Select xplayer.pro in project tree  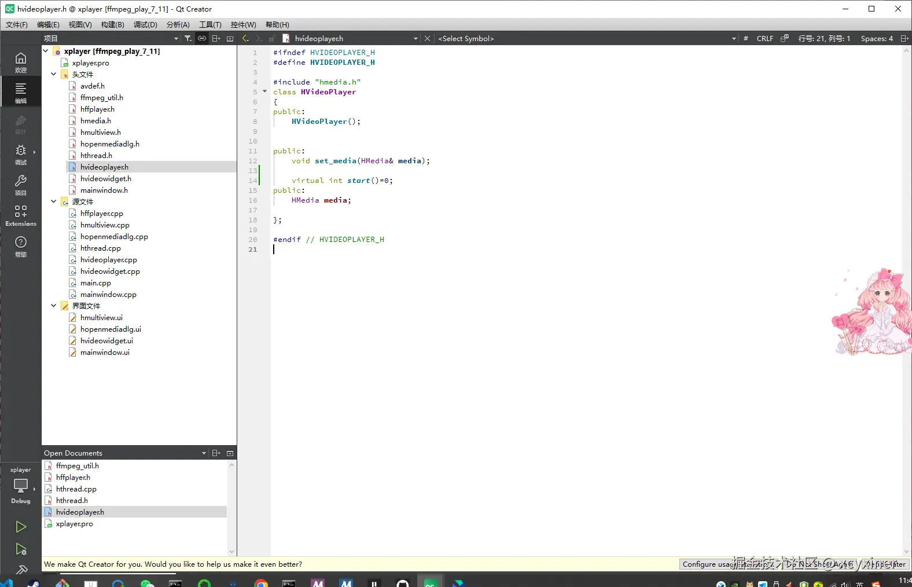[x=90, y=63]
